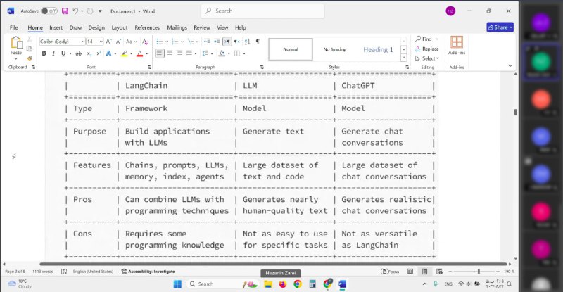Toggle Align Right paragraph alignment
This screenshot has width=563, height=292.
179,53
